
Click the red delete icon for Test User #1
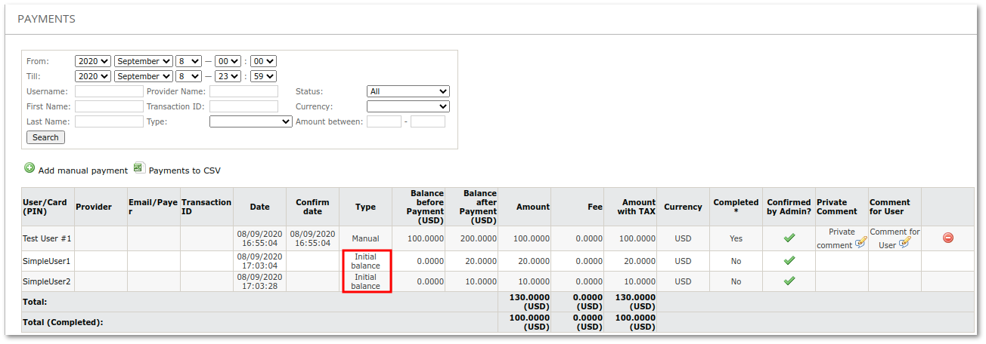(x=947, y=238)
